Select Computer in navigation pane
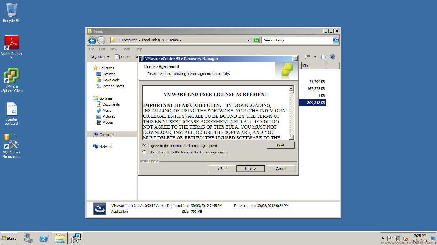The width and height of the screenshot is (437, 245). pos(112,135)
